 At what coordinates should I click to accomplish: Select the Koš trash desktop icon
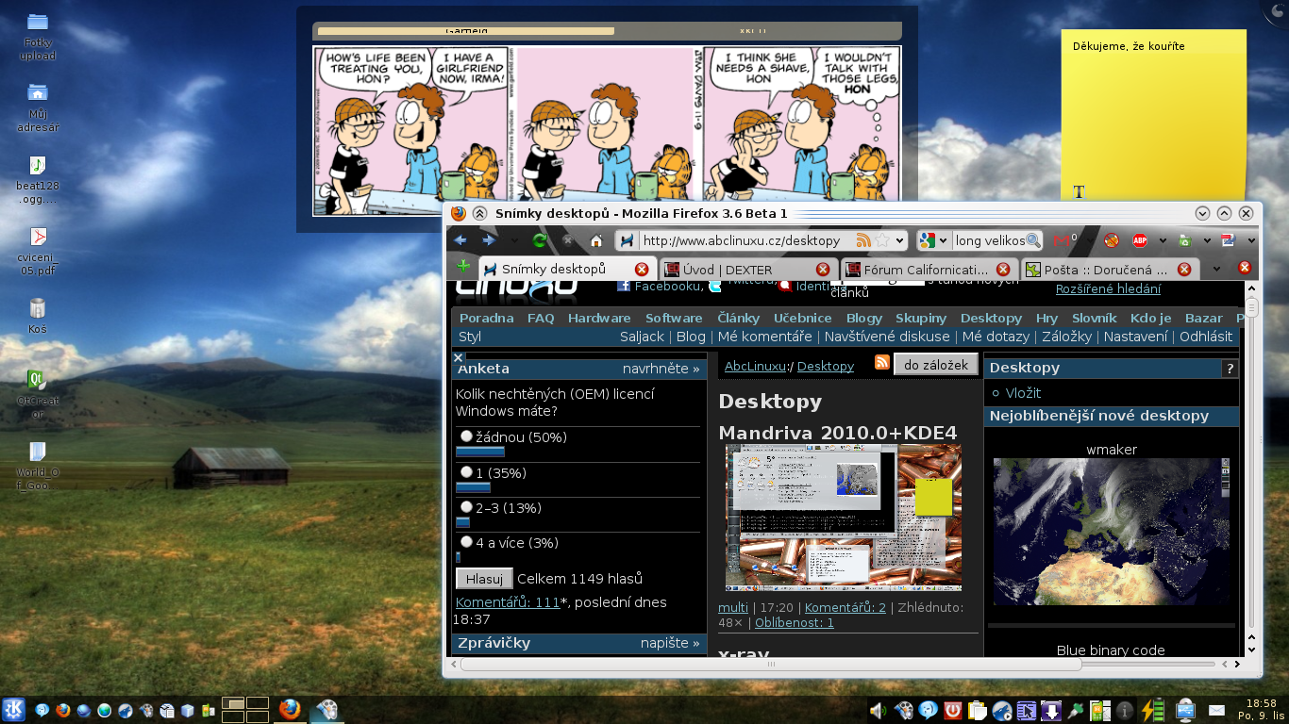(38, 316)
